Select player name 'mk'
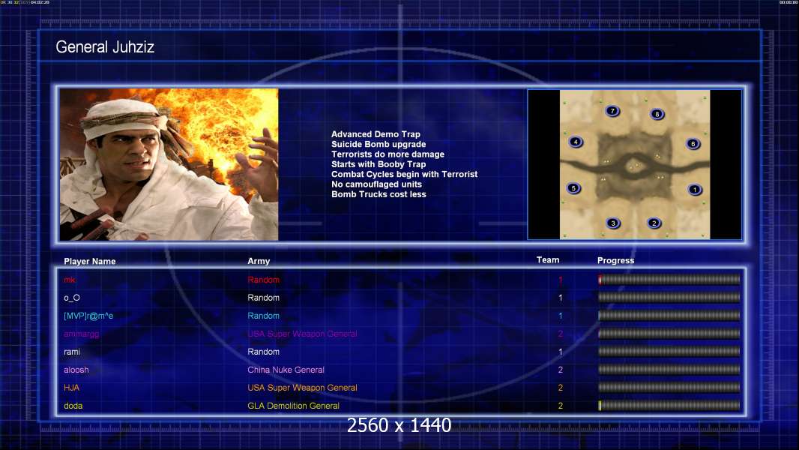This screenshot has height=450, width=799. [70, 279]
